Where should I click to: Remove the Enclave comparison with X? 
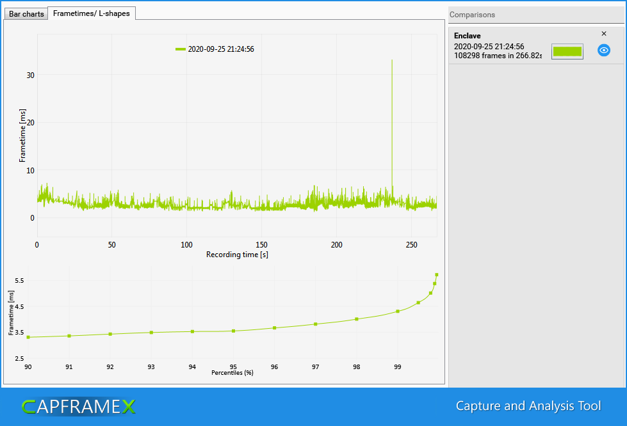coord(604,33)
